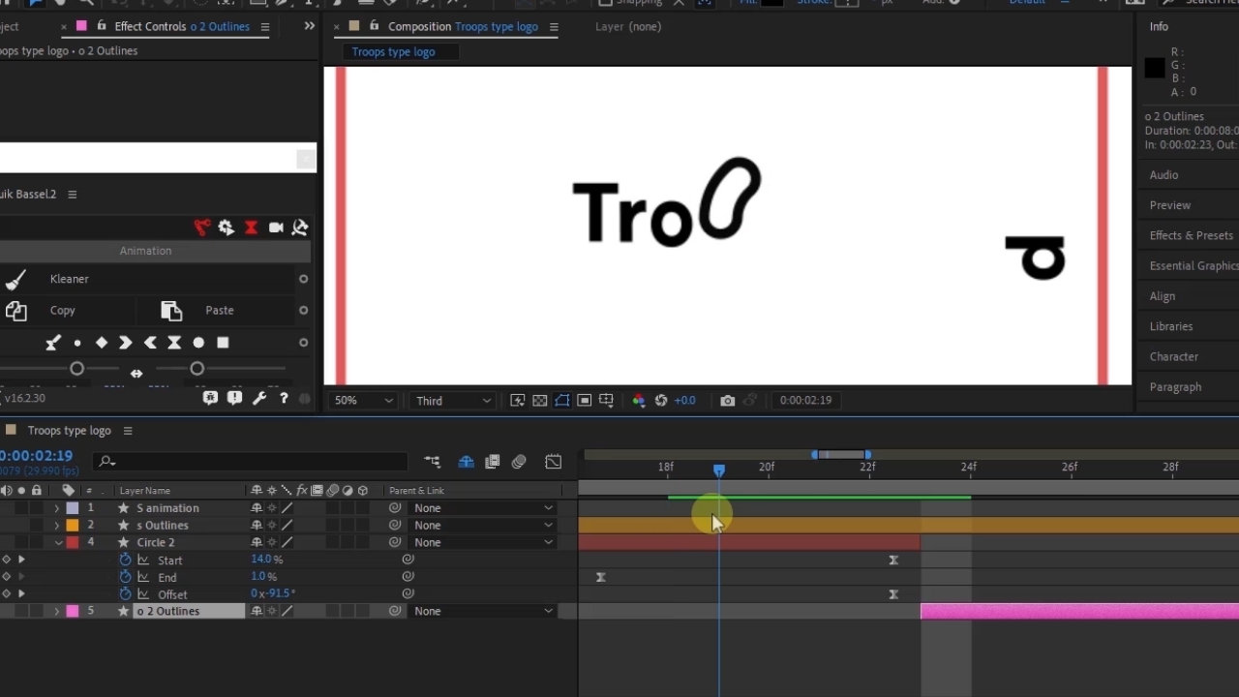Click the Duik Copy animation icon
This screenshot has width=1239, height=697.
point(15,311)
